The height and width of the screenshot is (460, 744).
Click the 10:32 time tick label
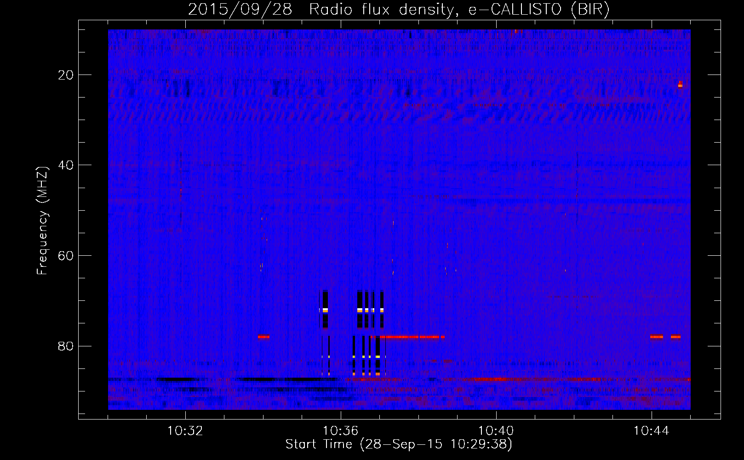coord(185,431)
